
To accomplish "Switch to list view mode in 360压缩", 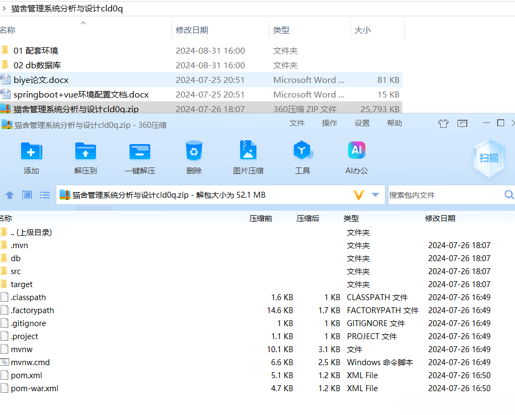I will click(x=45, y=195).
